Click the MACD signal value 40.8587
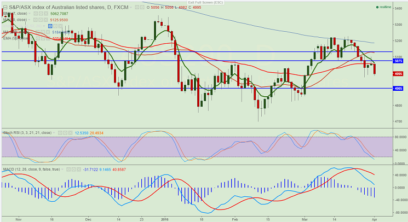The image size is (408, 222). click(x=119, y=170)
